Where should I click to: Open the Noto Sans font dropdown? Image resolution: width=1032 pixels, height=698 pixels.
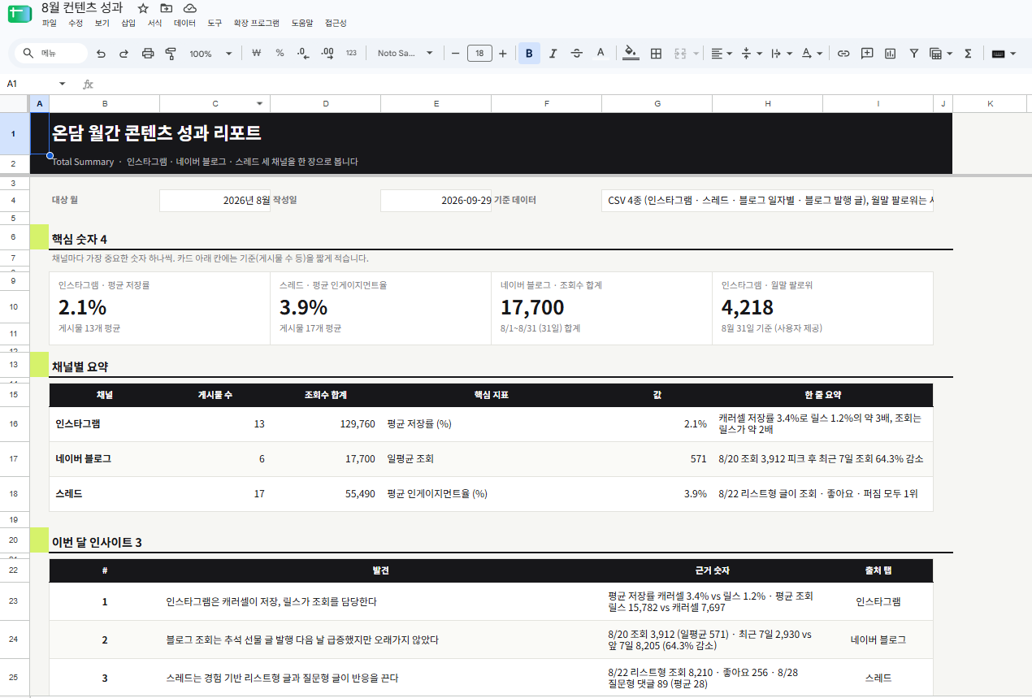(405, 54)
